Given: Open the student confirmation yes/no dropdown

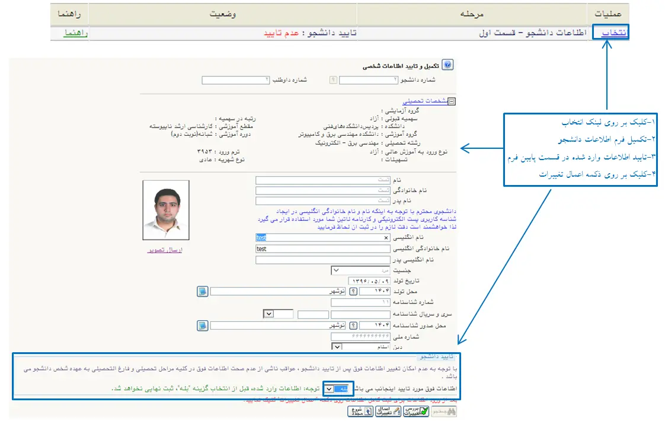Looking at the screenshot, I should [330, 389].
